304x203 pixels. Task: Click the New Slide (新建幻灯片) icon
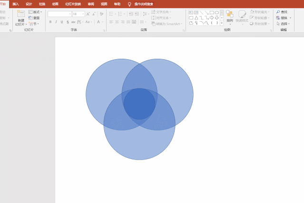21,14
